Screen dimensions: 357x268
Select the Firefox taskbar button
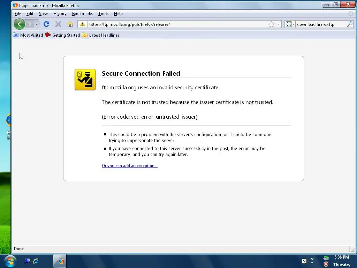pyautogui.click(x=60, y=261)
